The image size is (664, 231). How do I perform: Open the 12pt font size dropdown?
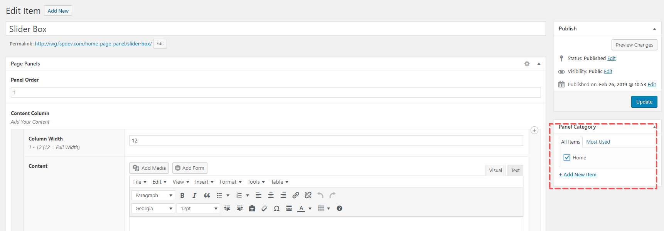click(x=198, y=208)
